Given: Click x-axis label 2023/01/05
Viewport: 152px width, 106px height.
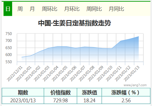Looking at the screenshot, I should tap(59, 74).
